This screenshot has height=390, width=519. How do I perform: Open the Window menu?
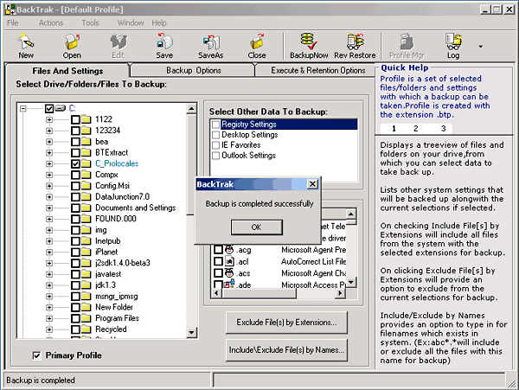[131, 22]
